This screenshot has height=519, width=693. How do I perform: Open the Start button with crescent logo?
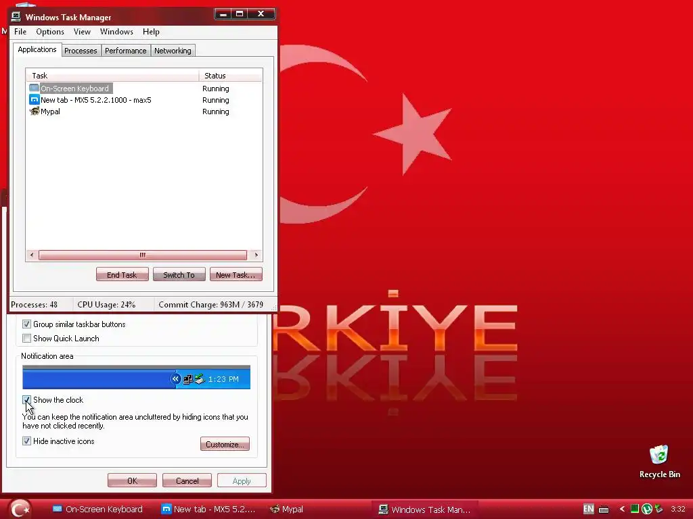20,510
